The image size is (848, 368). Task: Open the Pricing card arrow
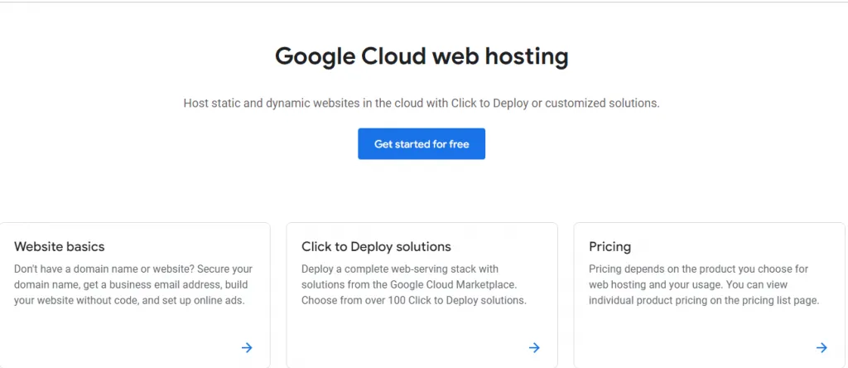click(821, 347)
